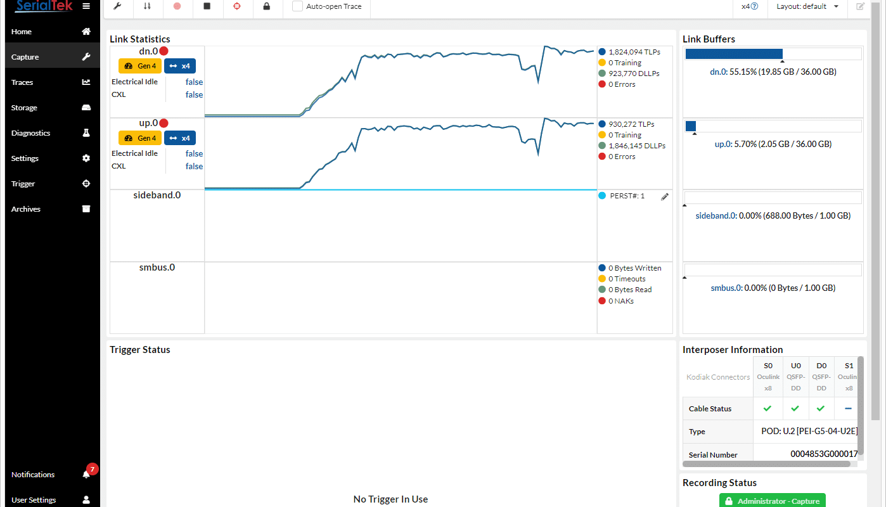Viewport: 886px width, 507px height.
Task: Open Diagnostics in the sidebar
Action: tap(53, 133)
